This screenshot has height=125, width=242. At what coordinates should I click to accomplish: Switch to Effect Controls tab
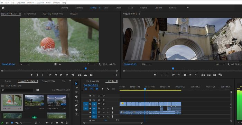(30, 14)
